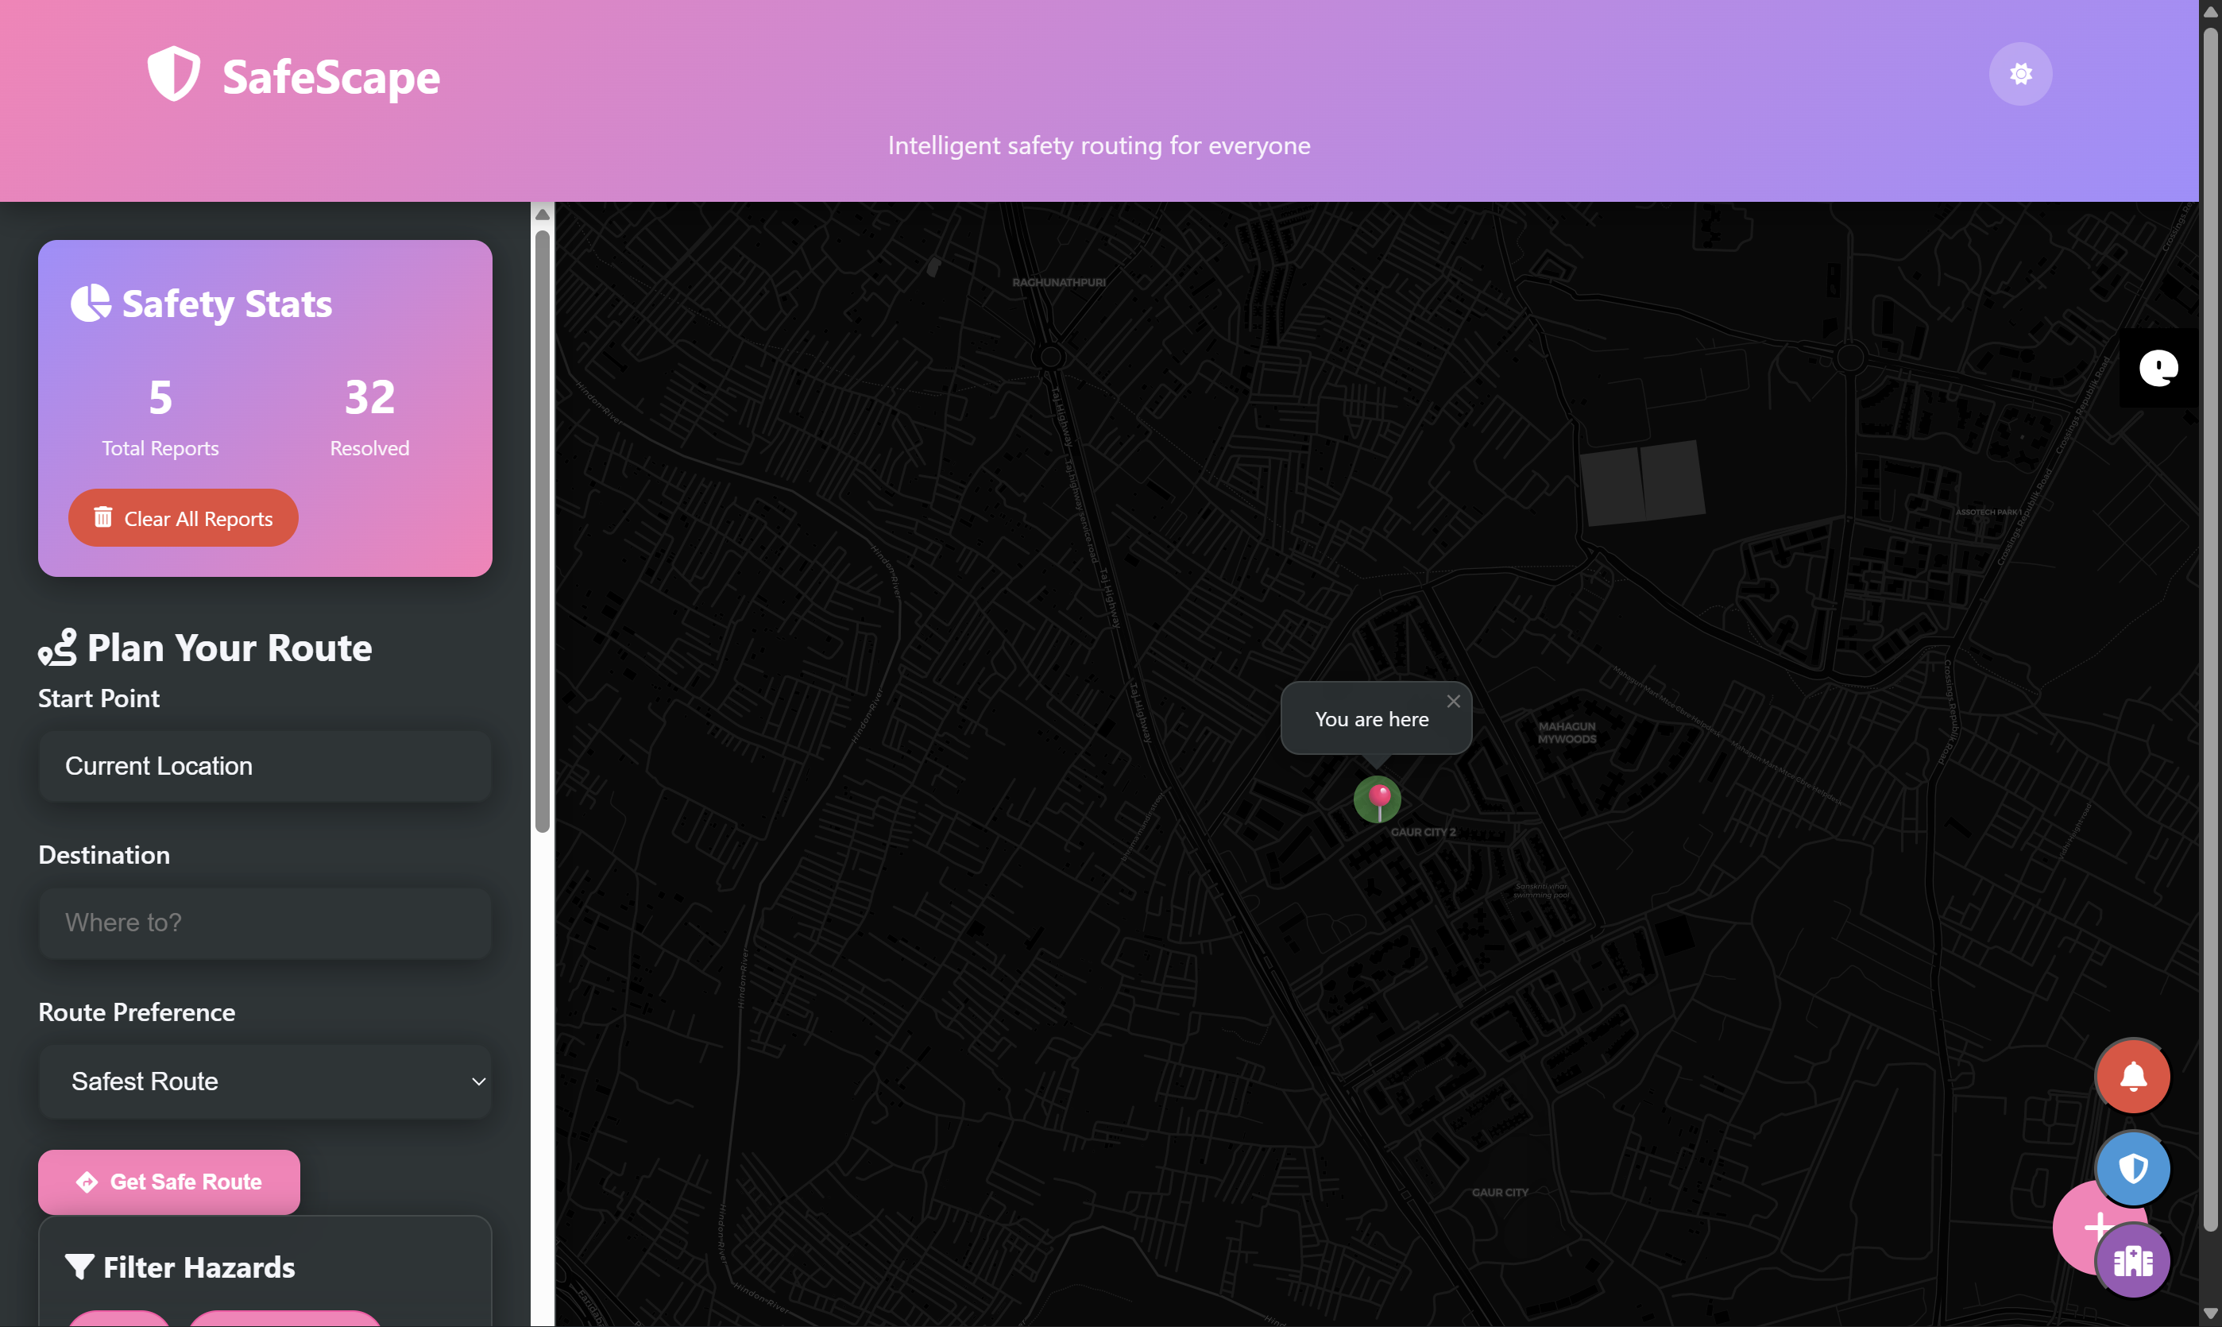Click the SafeScape shield logo
2222x1327 pixels.
click(173, 74)
